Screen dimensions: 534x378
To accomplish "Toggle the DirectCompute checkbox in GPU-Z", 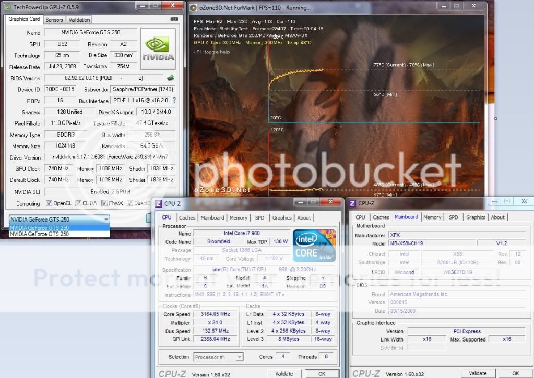I will tap(130, 203).
